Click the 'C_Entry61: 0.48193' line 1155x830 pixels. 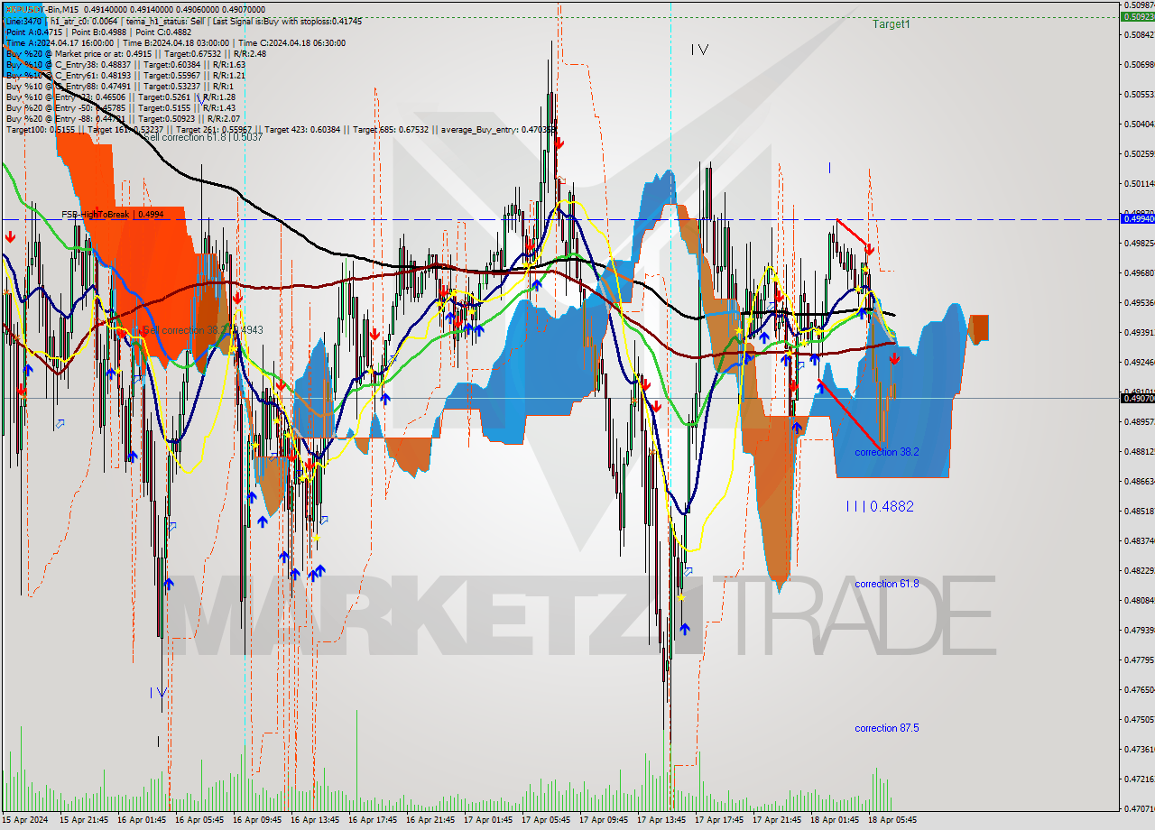(x=125, y=75)
